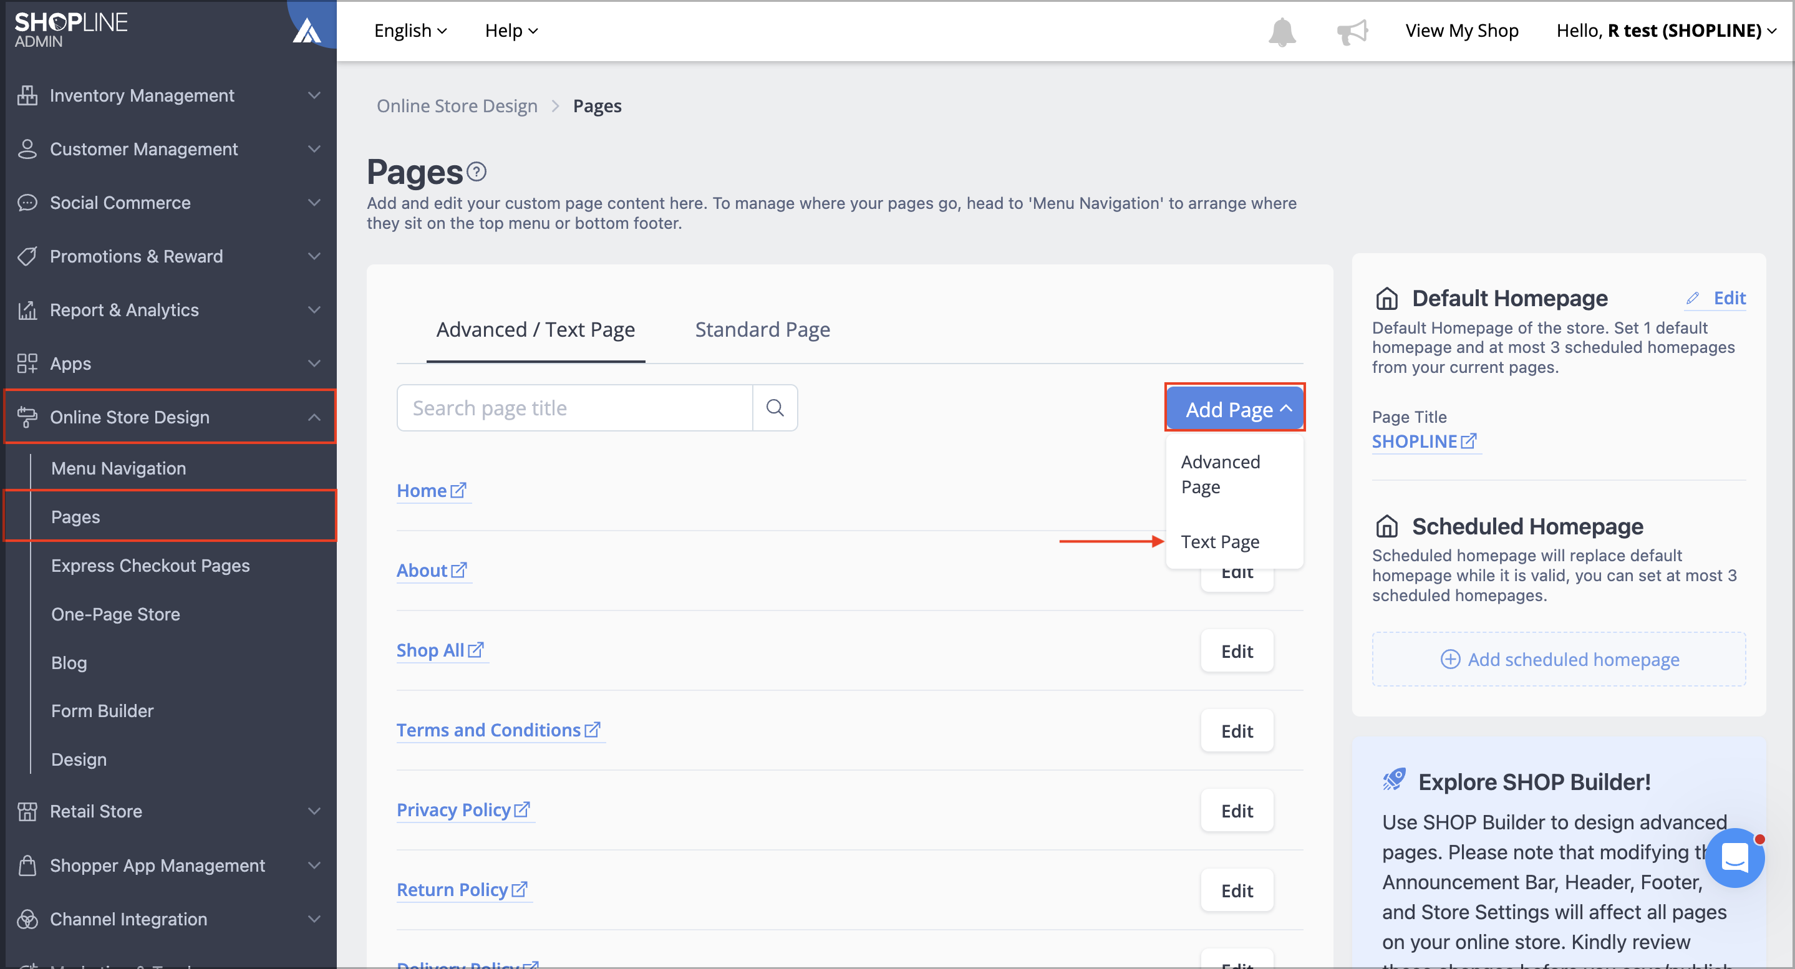Viewport: 1795px width, 969px height.
Task: Collapse the Online Store Design chevron
Action: click(x=314, y=417)
